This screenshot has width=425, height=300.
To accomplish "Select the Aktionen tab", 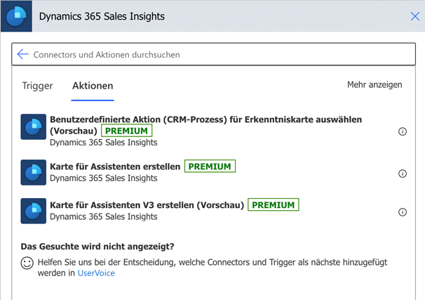I will point(93,86).
